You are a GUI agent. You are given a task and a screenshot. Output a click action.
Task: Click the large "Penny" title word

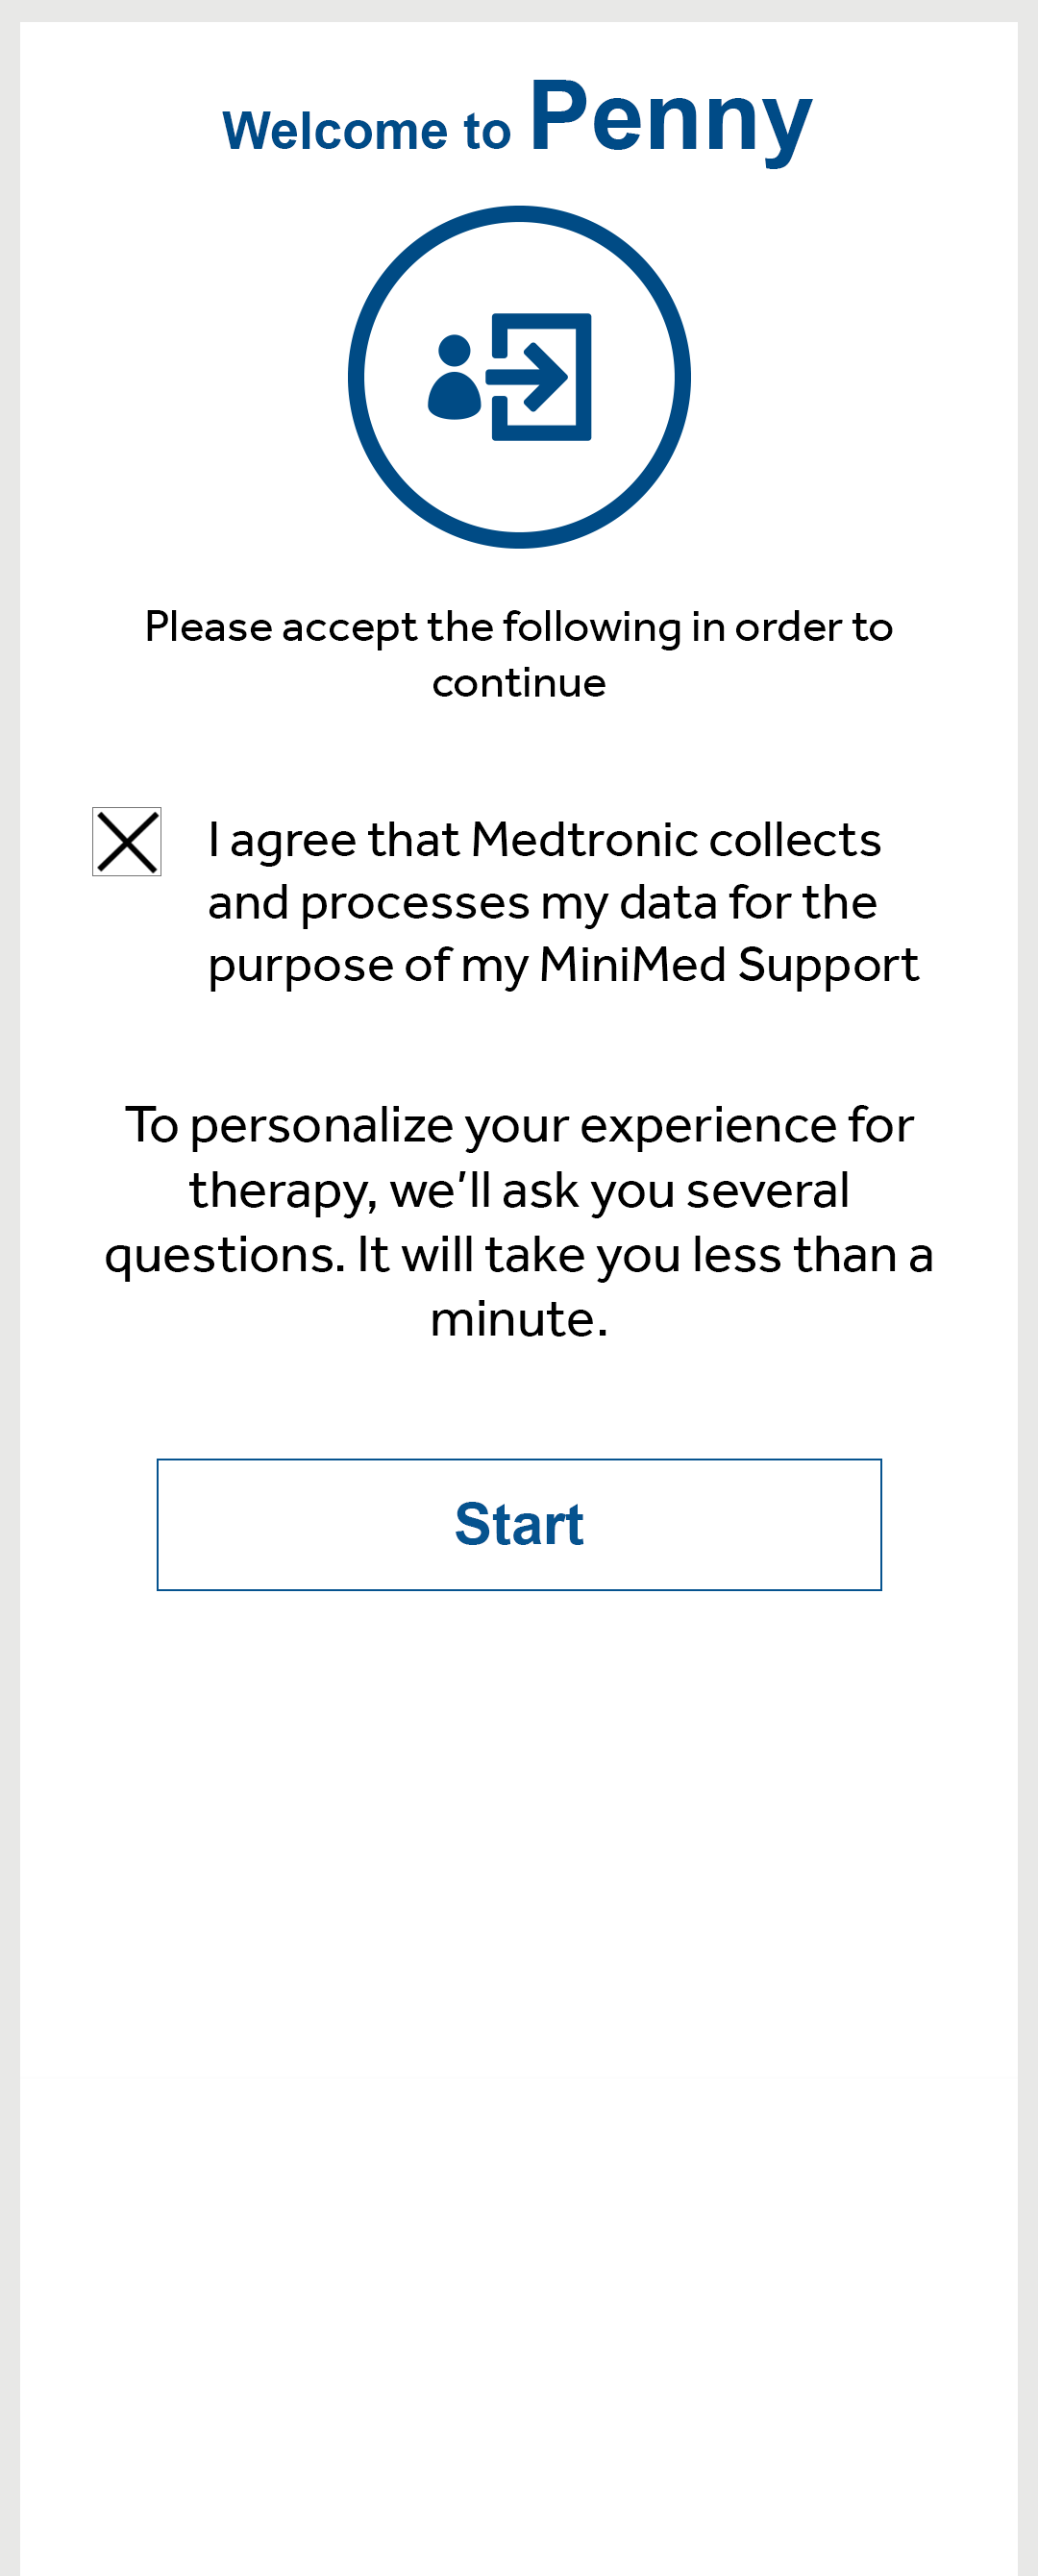(x=670, y=119)
